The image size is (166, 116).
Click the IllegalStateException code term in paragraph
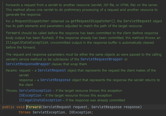(x=27, y=42)
